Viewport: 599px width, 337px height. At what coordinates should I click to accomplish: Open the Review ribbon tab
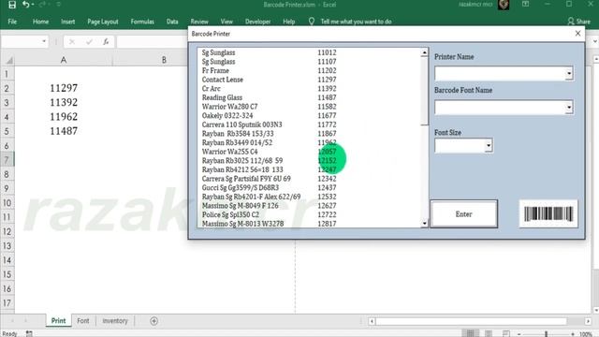(199, 22)
